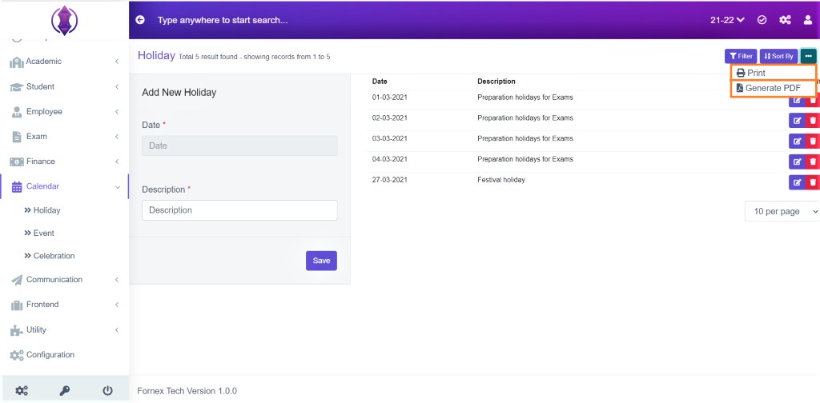
Task: Click the Description column header
Action: [x=496, y=82]
